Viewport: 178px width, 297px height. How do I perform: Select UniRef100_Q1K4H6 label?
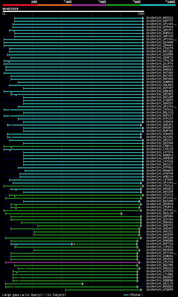pos(160,42)
